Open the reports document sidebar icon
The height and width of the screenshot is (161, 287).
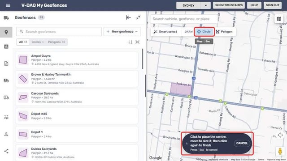pos(6,64)
